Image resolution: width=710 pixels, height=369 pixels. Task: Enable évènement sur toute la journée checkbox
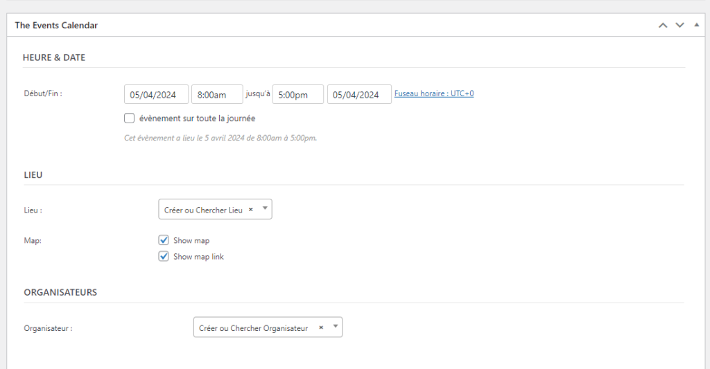coord(129,118)
